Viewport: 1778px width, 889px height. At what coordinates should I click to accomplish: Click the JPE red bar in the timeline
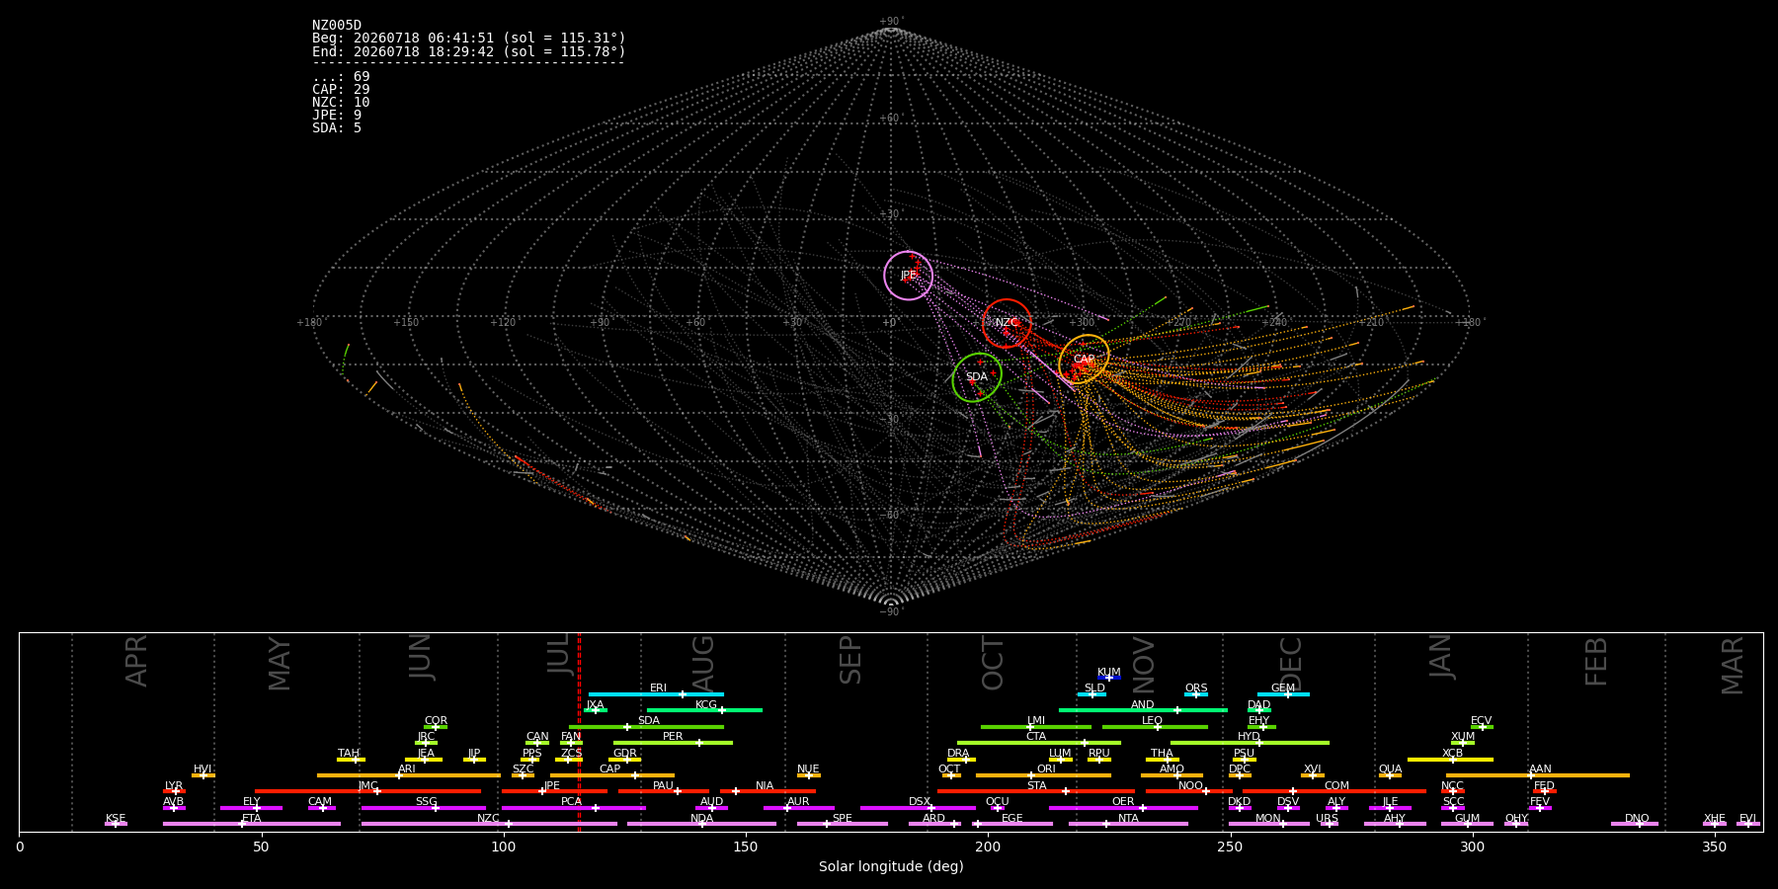554,791
